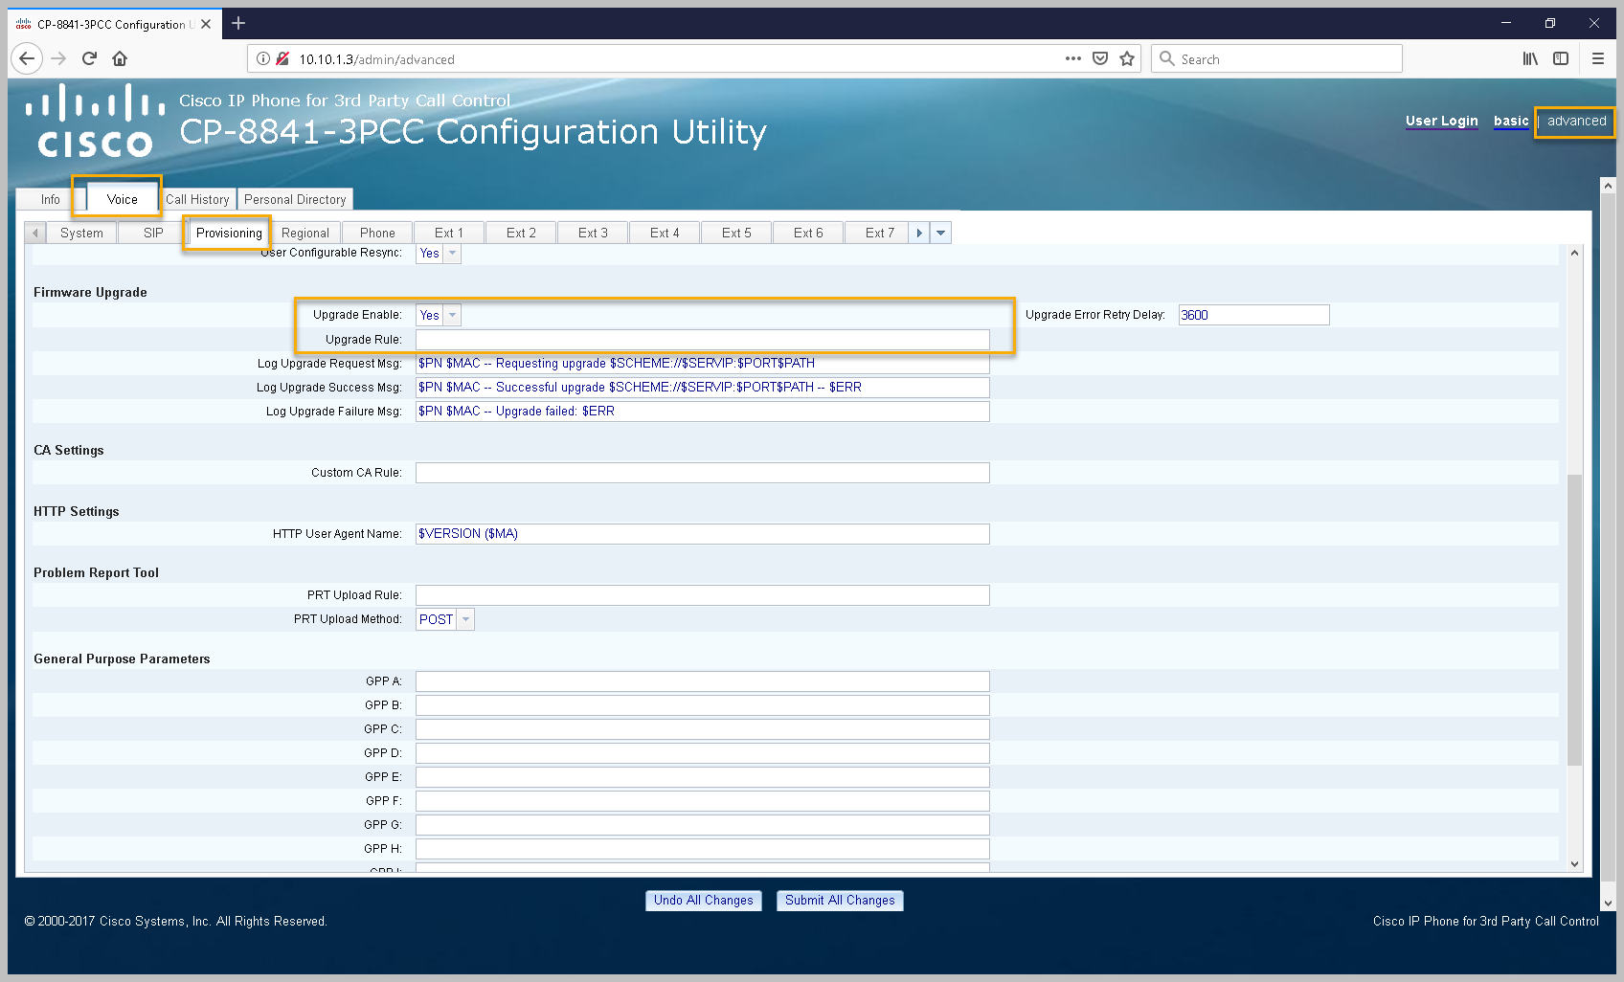Click the page scrollbar down arrow
This screenshot has width=1624, height=982.
point(1608,903)
